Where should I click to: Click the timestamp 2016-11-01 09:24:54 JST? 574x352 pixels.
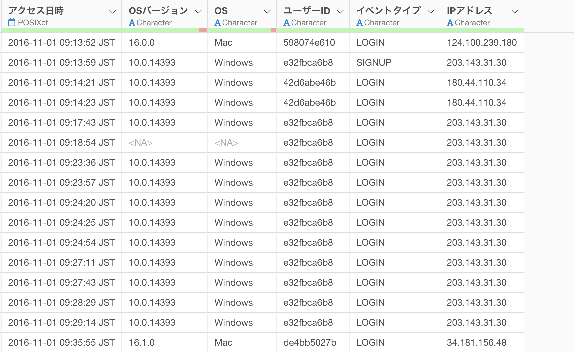[61, 242]
